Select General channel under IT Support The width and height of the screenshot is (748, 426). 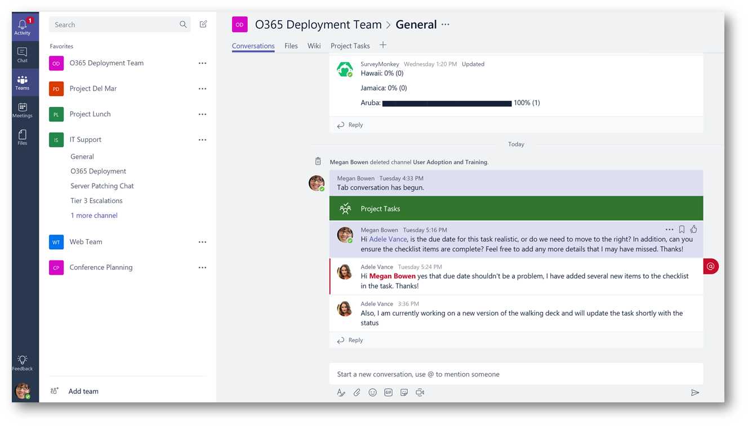pyautogui.click(x=82, y=157)
